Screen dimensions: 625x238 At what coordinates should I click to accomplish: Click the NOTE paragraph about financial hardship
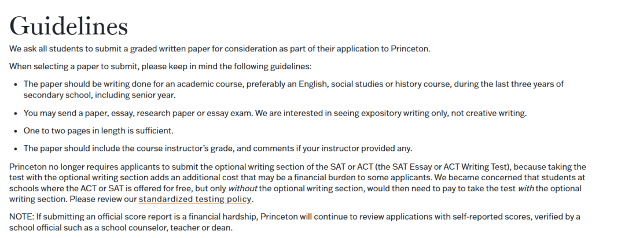point(295,222)
